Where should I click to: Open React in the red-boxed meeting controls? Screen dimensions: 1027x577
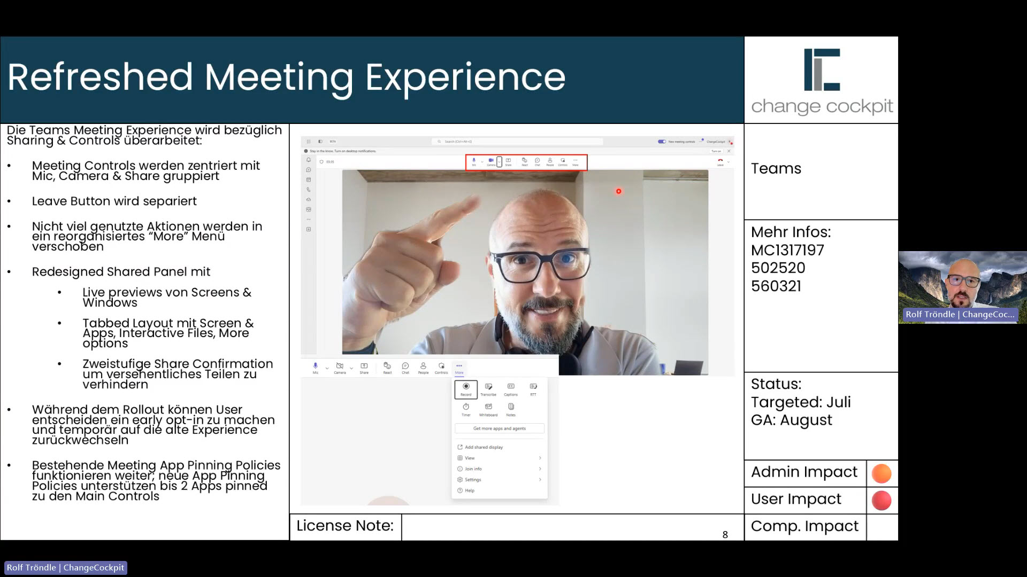(525, 162)
